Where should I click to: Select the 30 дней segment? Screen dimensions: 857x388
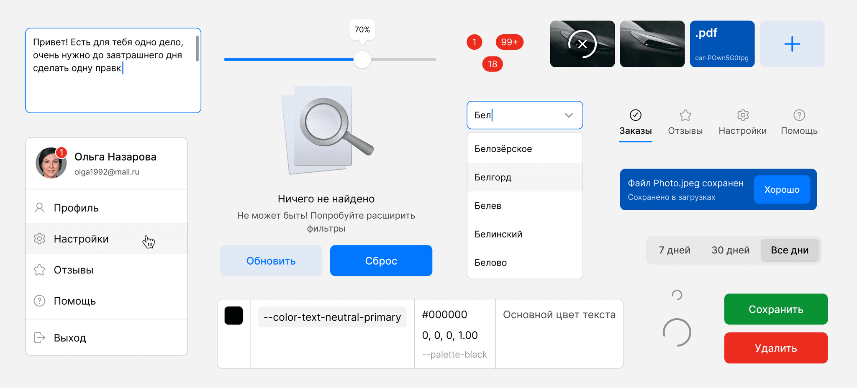tap(730, 250)
